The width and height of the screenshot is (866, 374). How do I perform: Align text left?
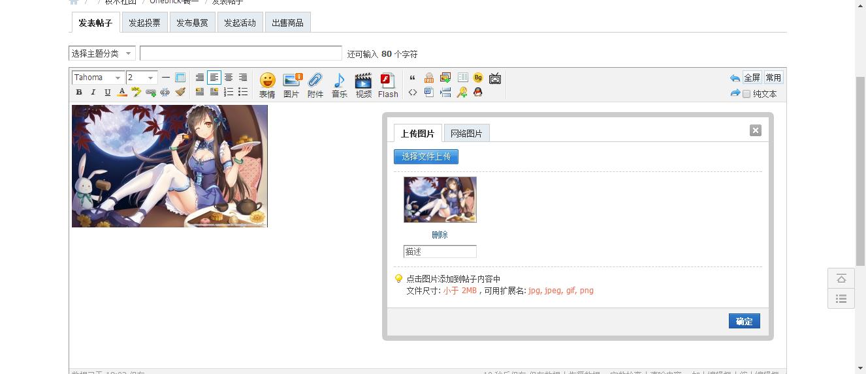pyautogui.click(x=214, y=78)
